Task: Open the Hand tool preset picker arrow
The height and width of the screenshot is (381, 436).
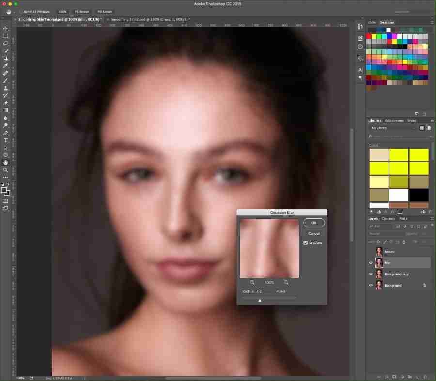Action: 14,12
